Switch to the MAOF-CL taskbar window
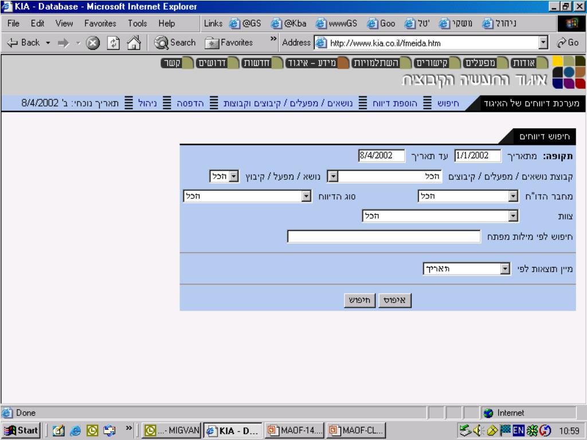The height and width of the screenshot is (440, 587). pos(356,431)
